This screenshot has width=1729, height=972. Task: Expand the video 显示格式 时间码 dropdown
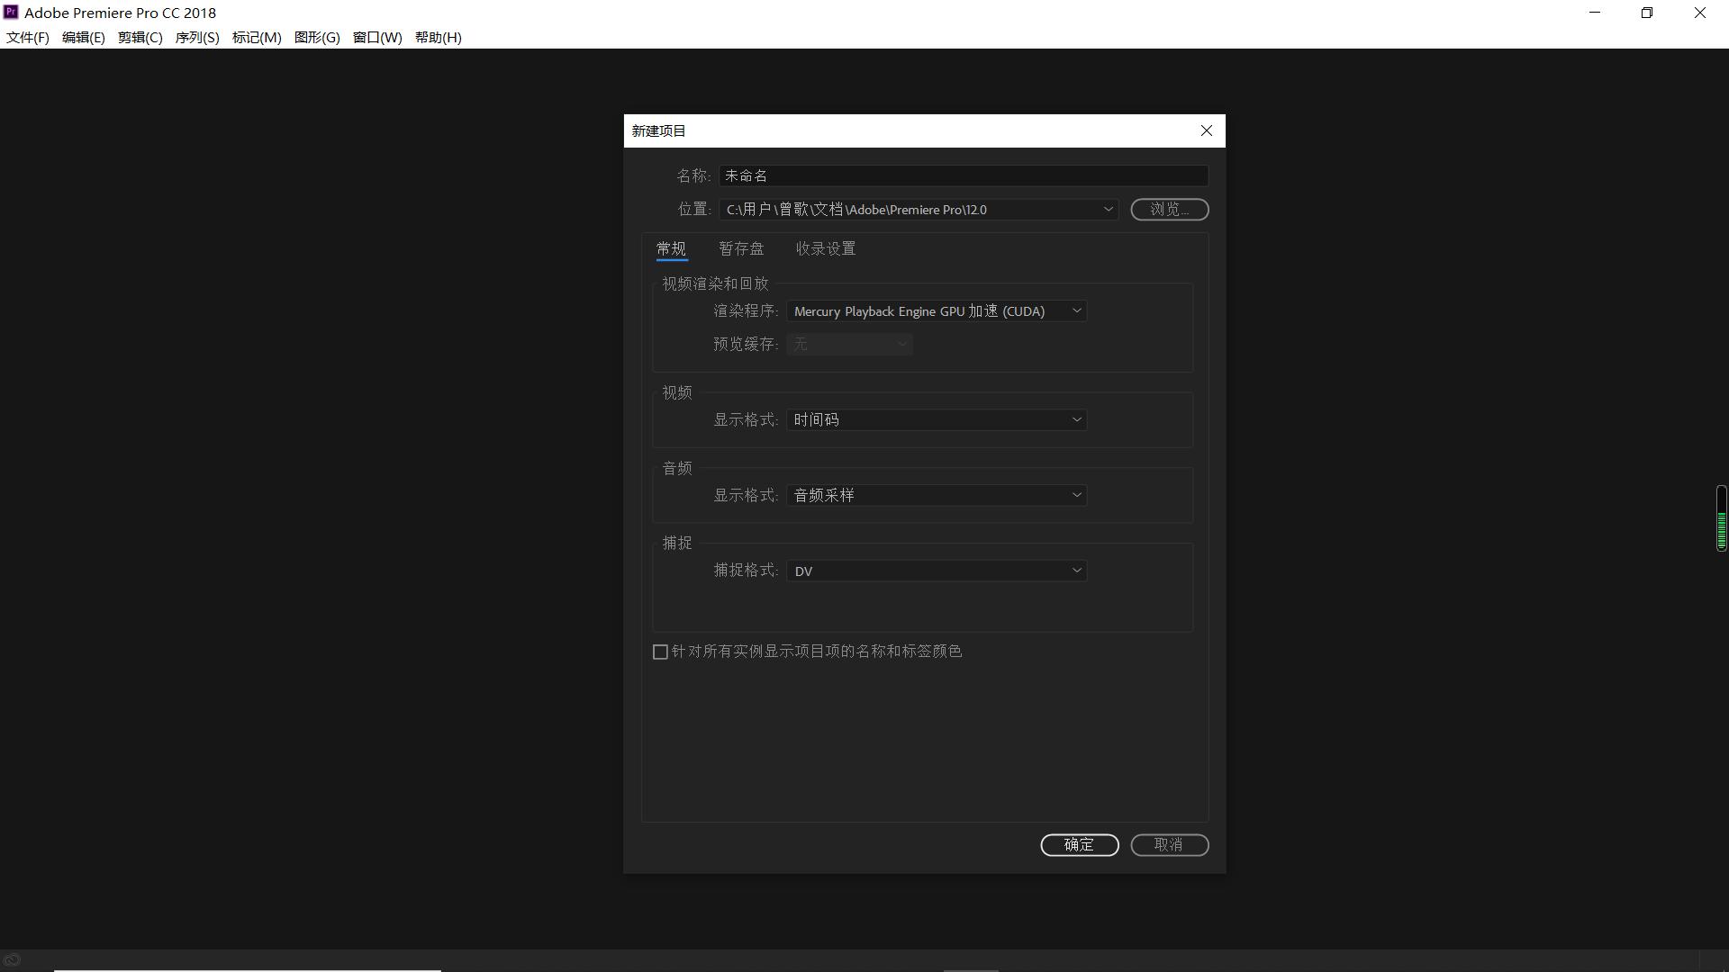tap(937, 420)
